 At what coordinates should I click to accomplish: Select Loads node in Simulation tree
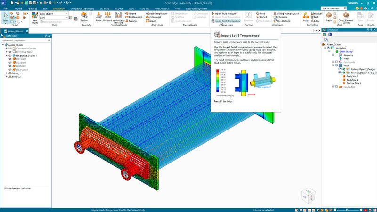tap(346, 58)
